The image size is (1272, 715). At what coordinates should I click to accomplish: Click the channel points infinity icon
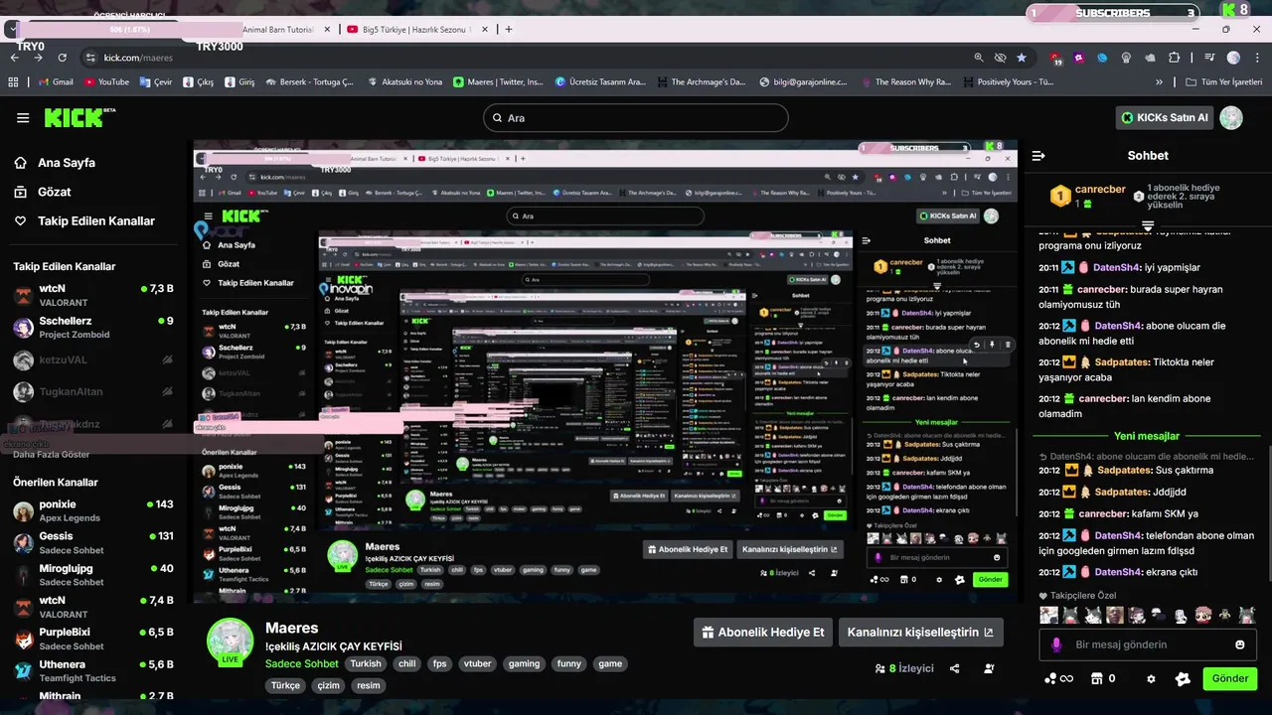[1058, 679]
